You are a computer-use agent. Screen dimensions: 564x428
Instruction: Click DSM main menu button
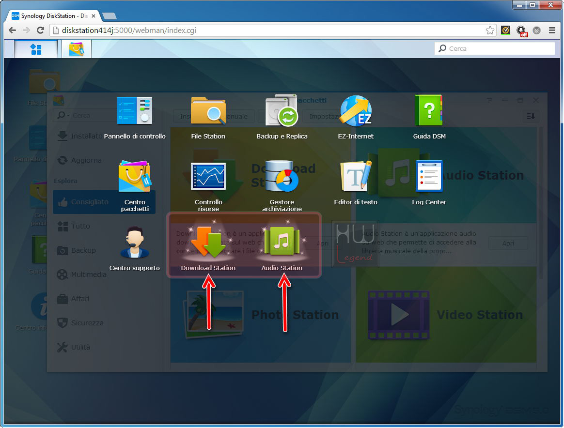click(x=36, y=49)
